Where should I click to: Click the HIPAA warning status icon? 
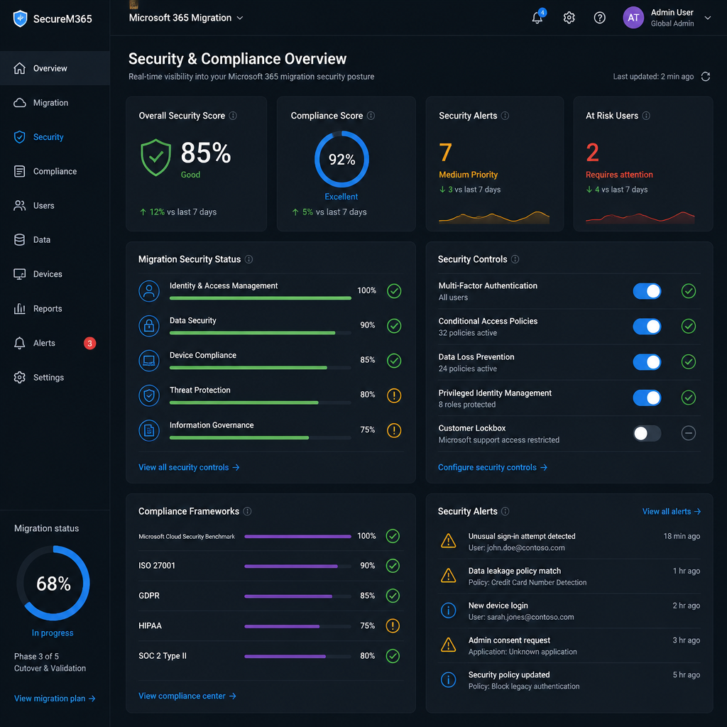click(x=393, y=626)
